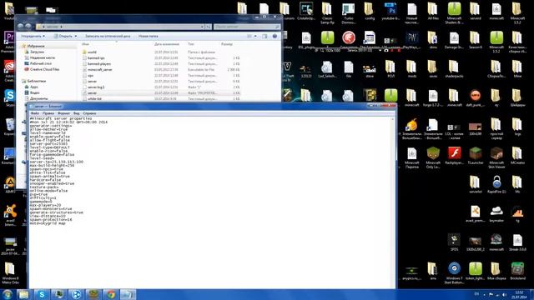Select Загрузки in Explorer sidebar
The width and height of the screenshot is (534, 300).
37,52
